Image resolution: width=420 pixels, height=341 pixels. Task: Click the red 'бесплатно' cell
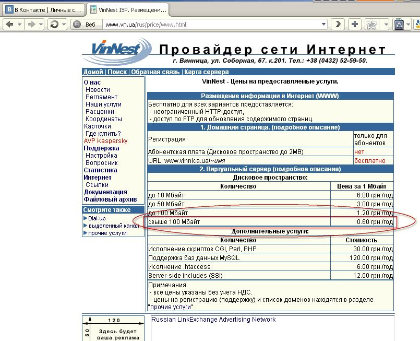pos(374,161)
